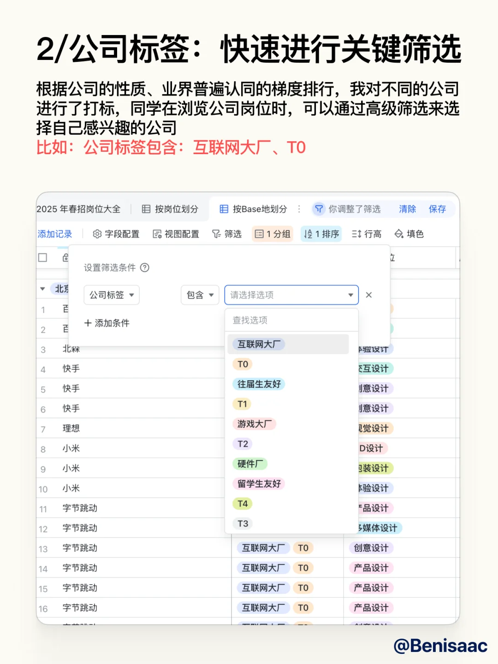Open 视图配置 view settings

pos(176,234)
